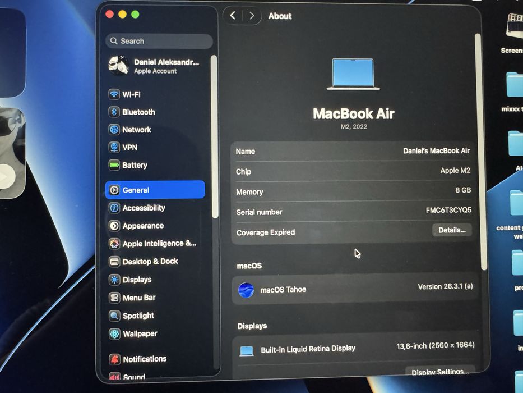523x393 pixels.
Task: Open the mixxx desktop folder
Action: coord(515,85)
